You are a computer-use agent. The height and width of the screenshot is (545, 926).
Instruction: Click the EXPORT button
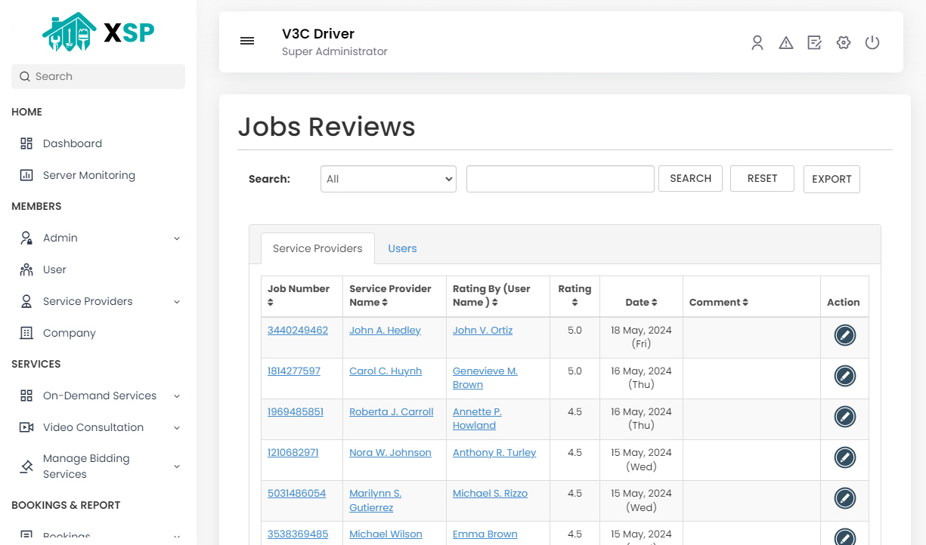[x=832, y=179]
